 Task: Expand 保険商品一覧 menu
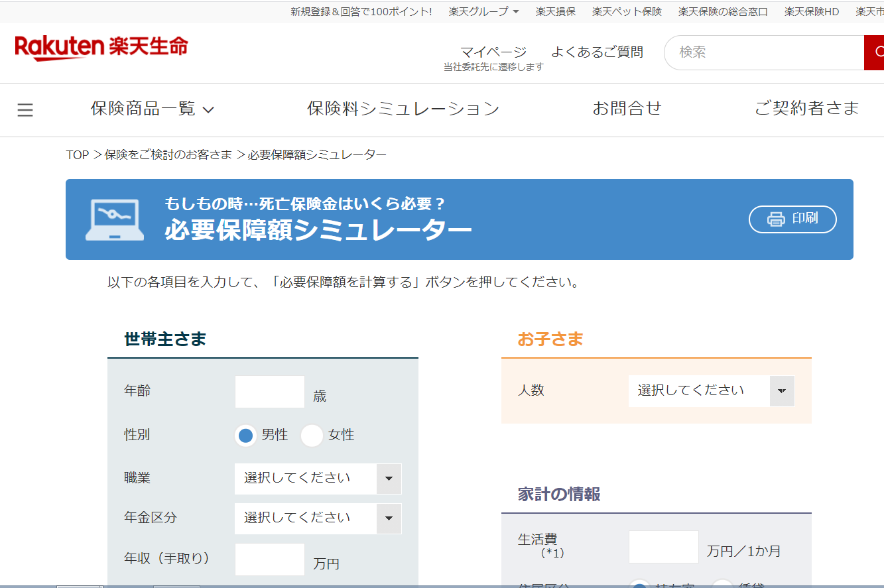click(x=153, y=109)
